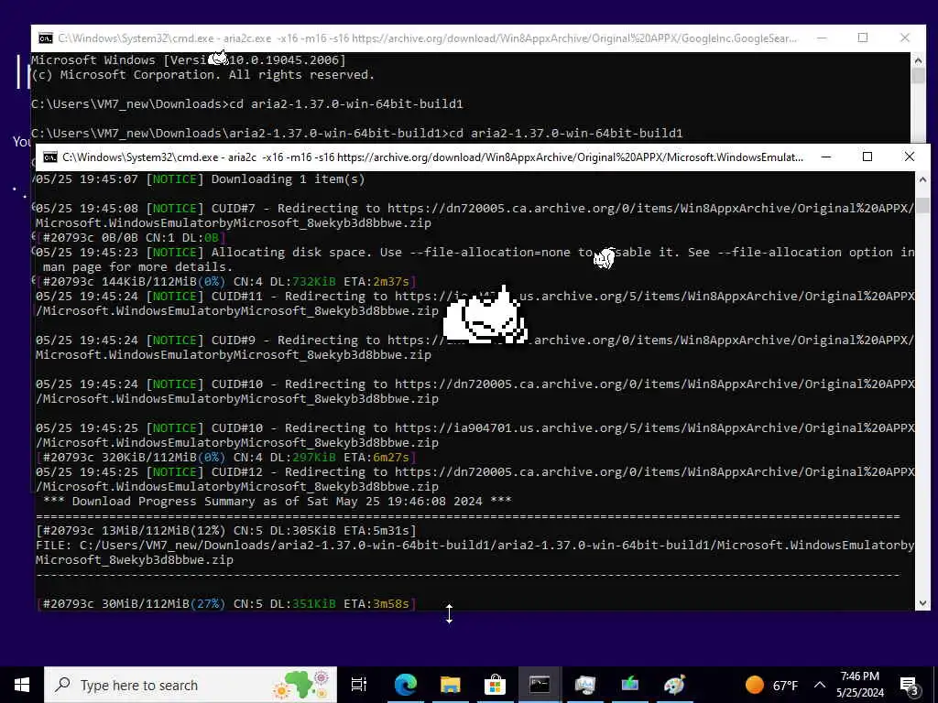The height and width of the screenshot is (703, 938).
Task: Click the 'ETA:2m37s' value
Action: (x=376, y=282)
